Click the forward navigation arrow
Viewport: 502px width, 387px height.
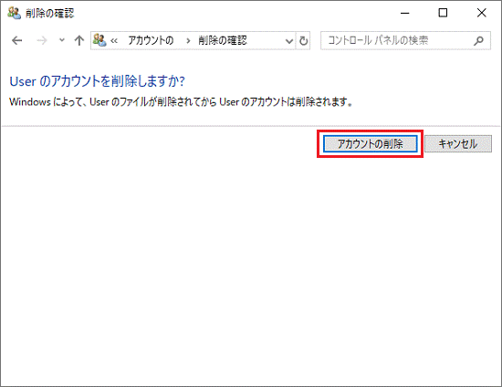click(42, 40)
